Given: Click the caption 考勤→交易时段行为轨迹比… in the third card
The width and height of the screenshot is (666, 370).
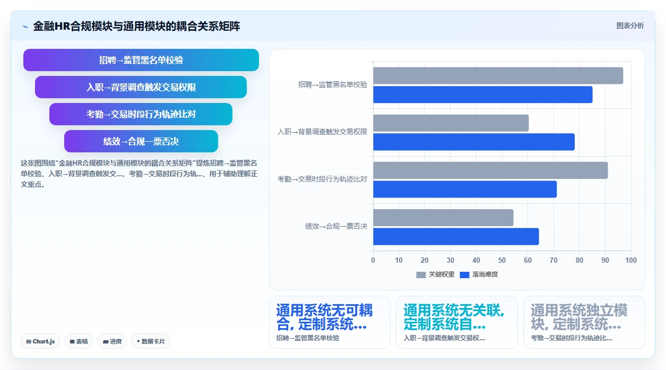Looking at the screenshot, I should [x=572, y=338].
